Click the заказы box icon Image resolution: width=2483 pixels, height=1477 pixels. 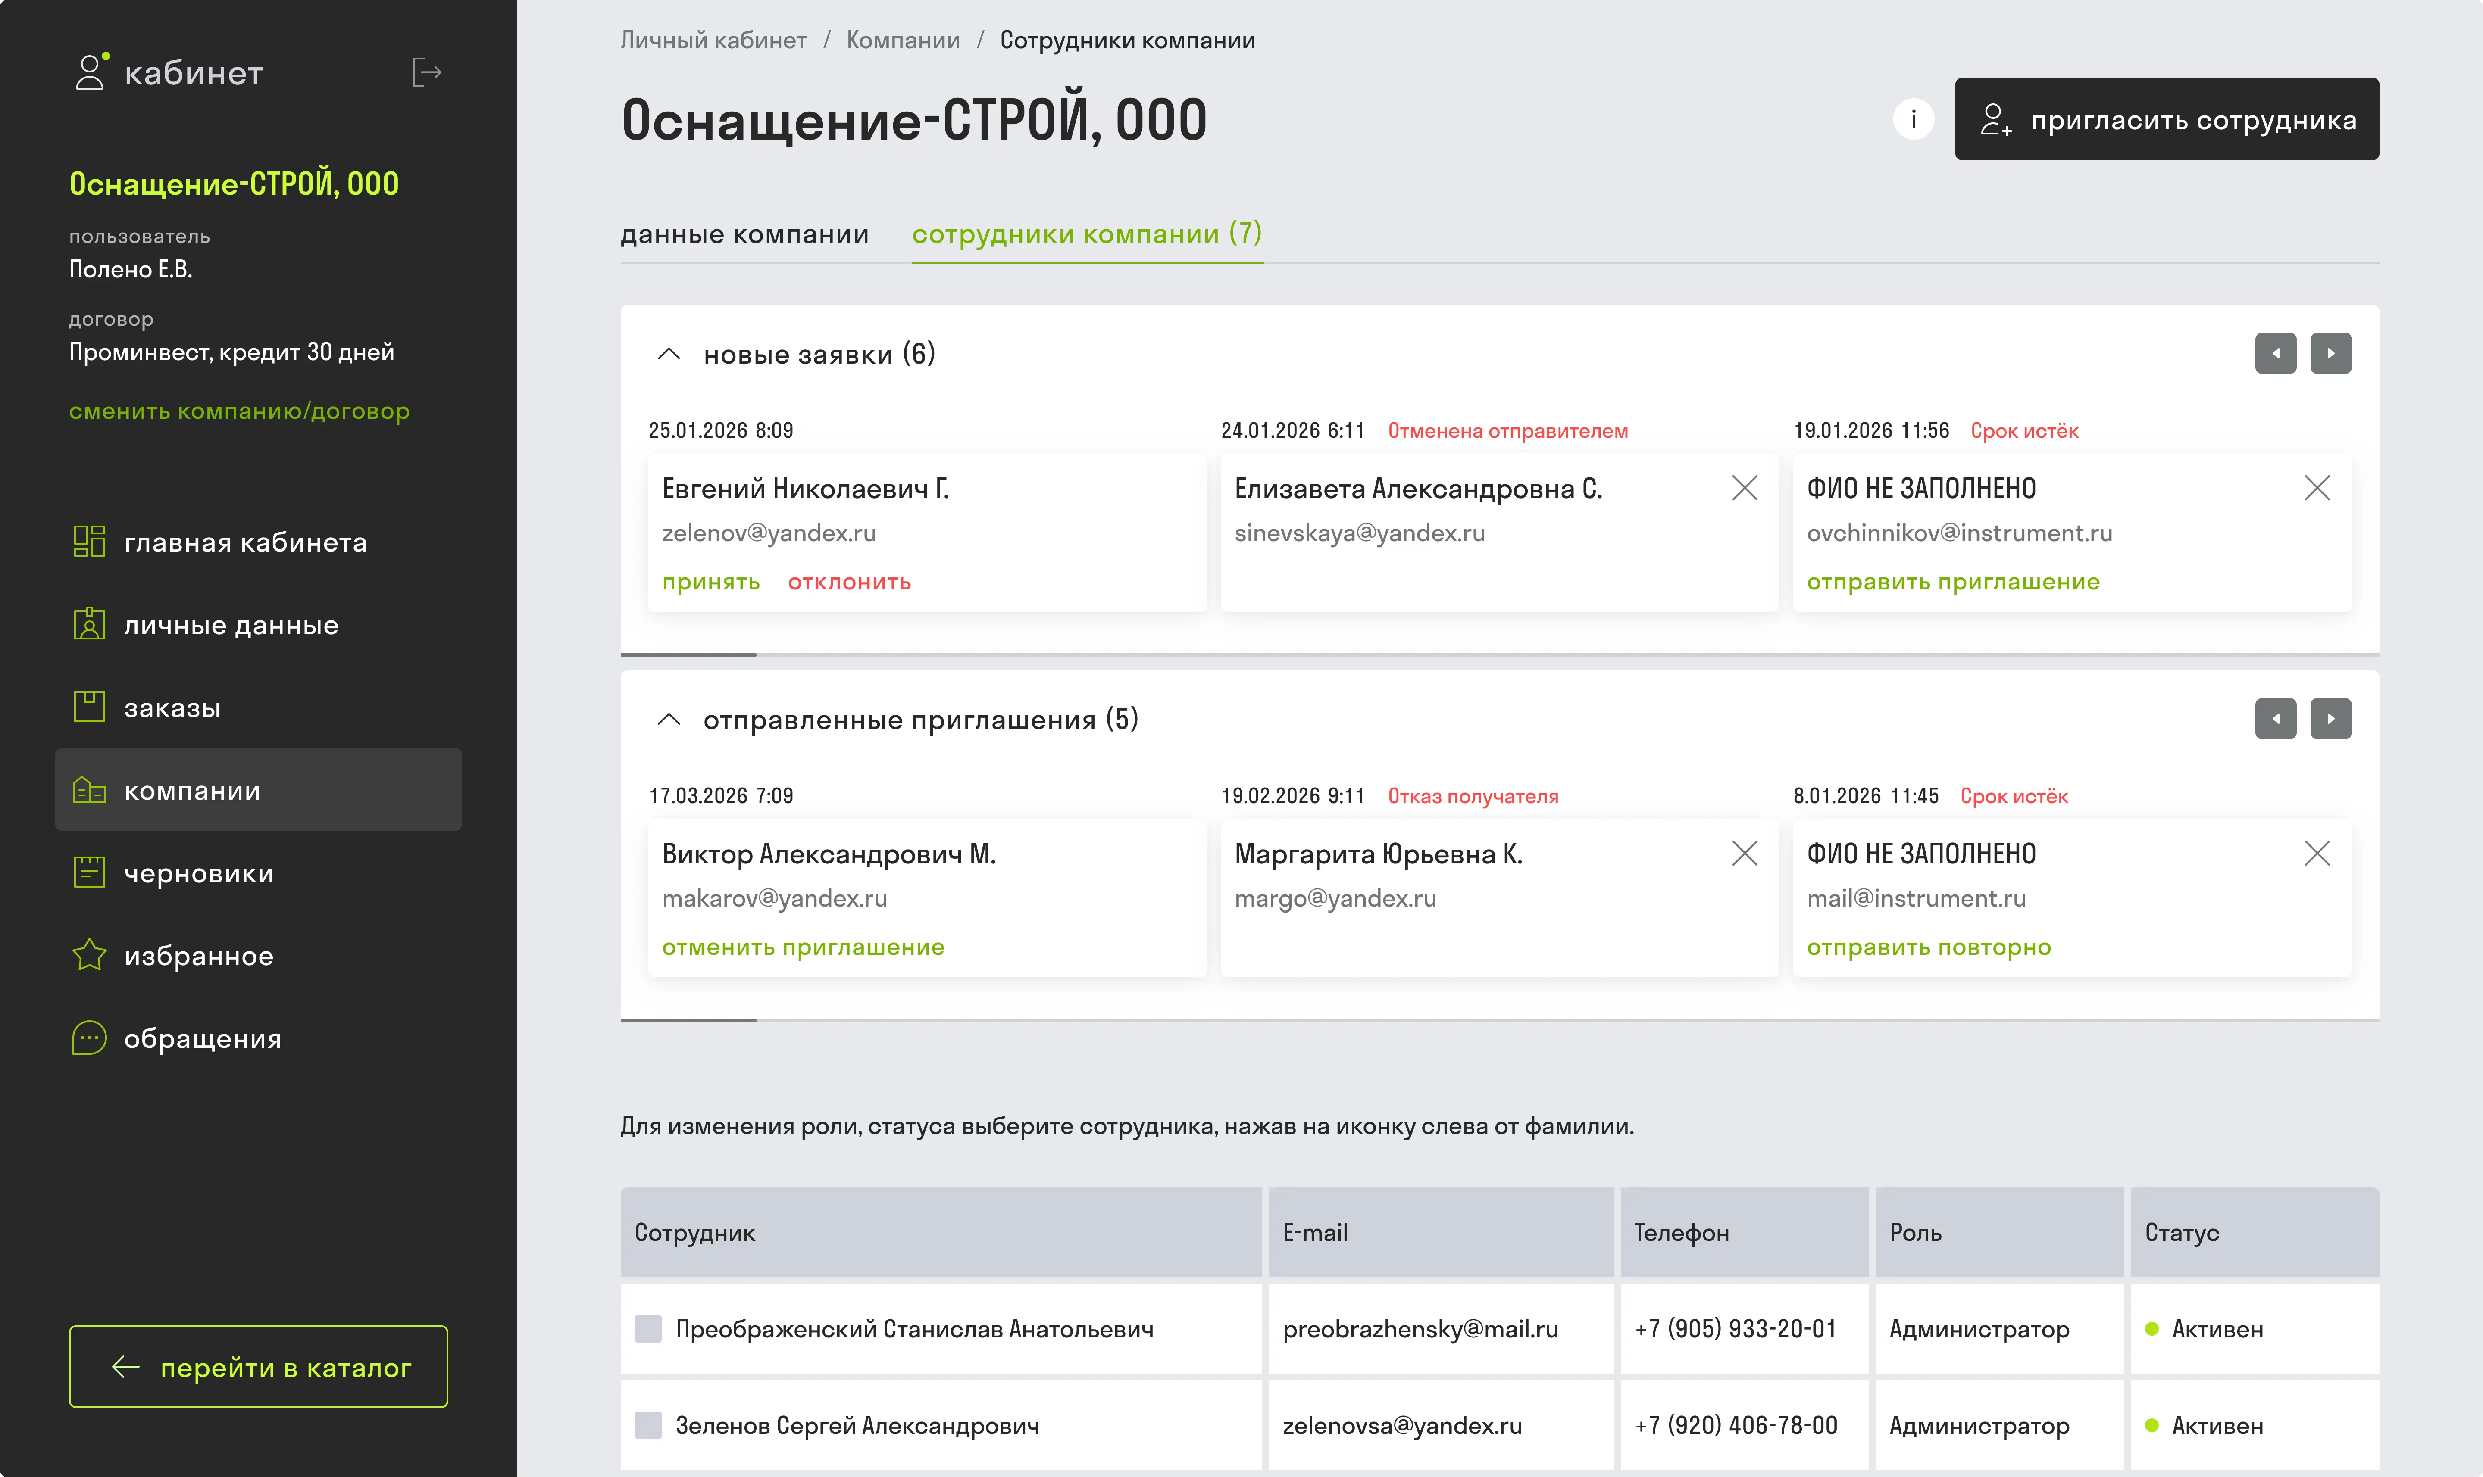[x=90, y=707]
